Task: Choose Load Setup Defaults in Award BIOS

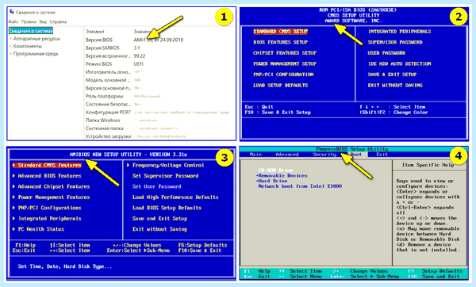Action: [x=281, y=86]
